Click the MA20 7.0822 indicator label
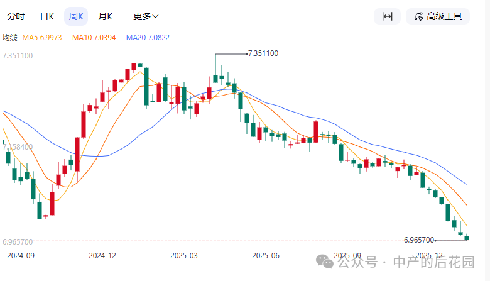 click(x=148, y=38)
